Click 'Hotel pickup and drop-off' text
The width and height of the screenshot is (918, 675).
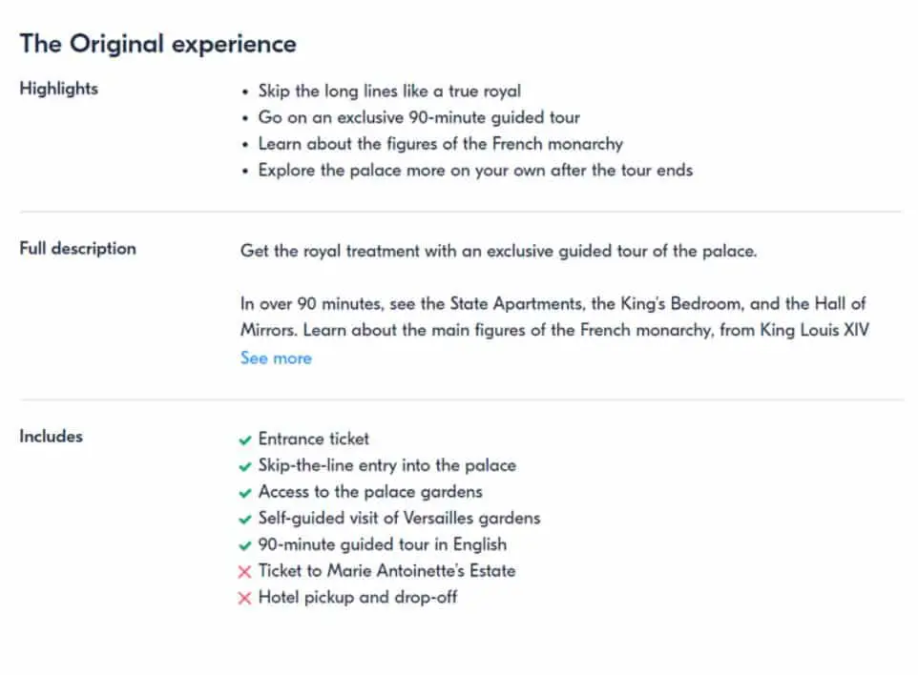point(358,597)
